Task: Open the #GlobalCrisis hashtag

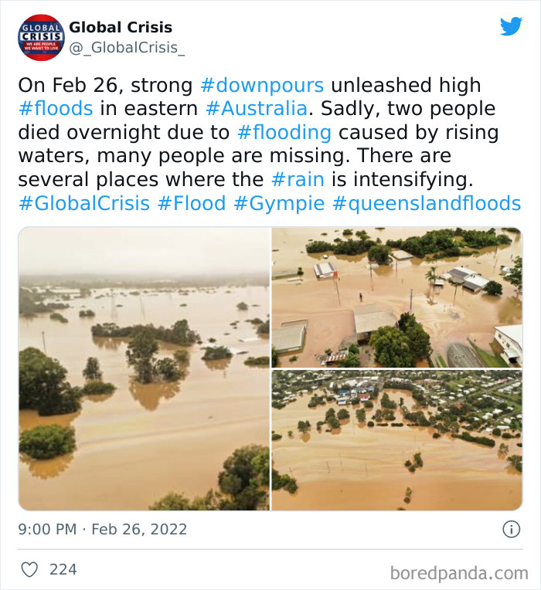Action: (83, 205)
